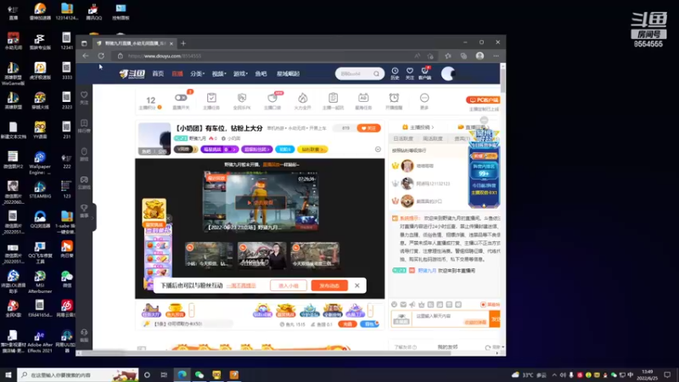679x382 pixels.
Task: Open the client download icon with red badge
Action: point(425,71)
